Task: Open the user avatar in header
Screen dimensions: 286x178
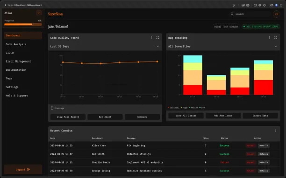Action: click(277, 14)
